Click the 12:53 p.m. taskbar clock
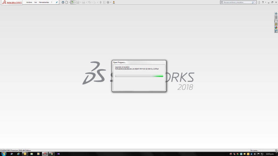278x156 pixels. tap(270, 154)
